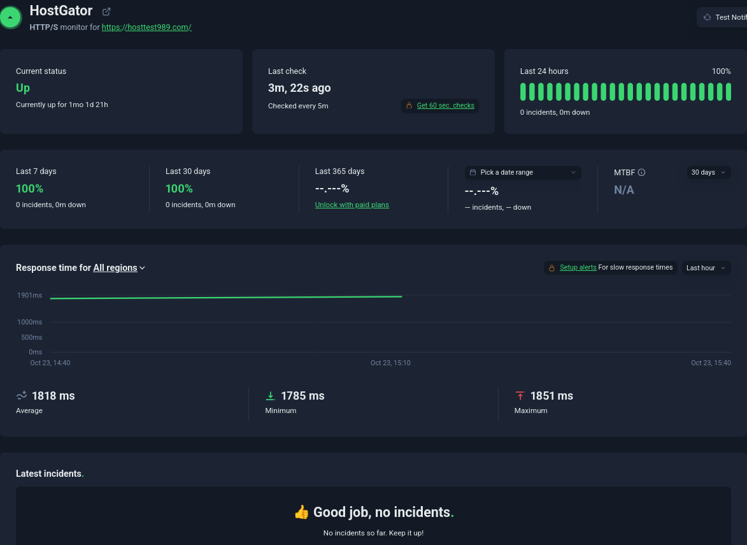
Task: Click the first bar in Last 24 hours
Action: 523,92
